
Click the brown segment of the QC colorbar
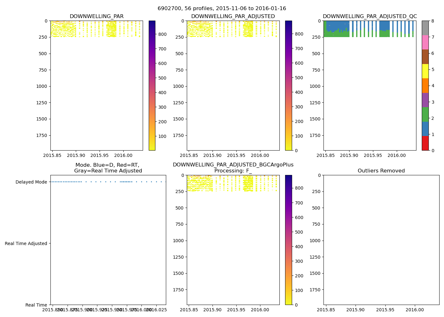point(425,57)
